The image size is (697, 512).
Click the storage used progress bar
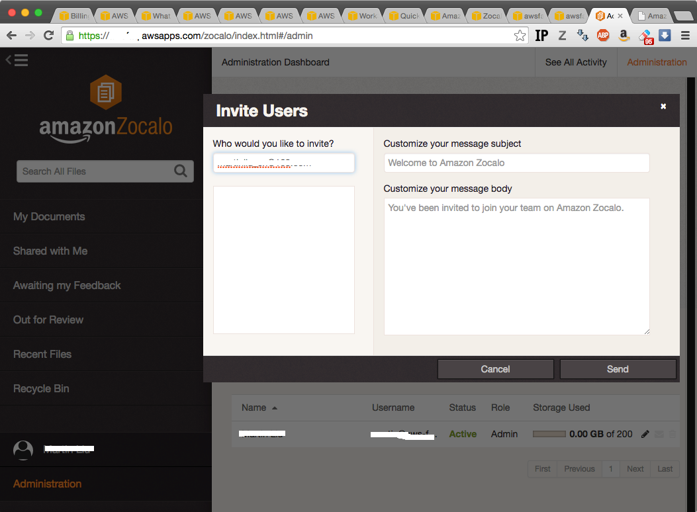click(x=549, y=434)
